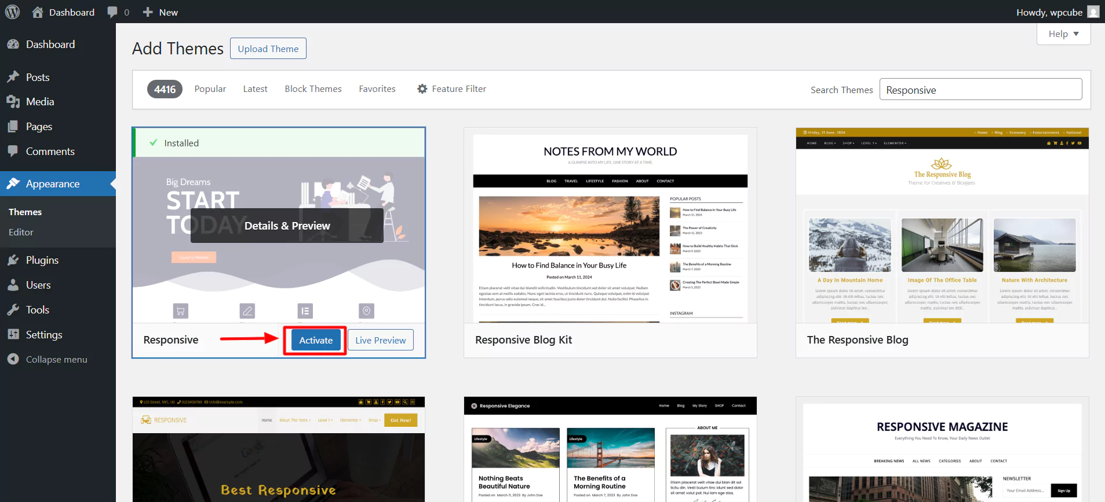Switch to Block Themes tab

pyautogui.click(x=313, y=89)
